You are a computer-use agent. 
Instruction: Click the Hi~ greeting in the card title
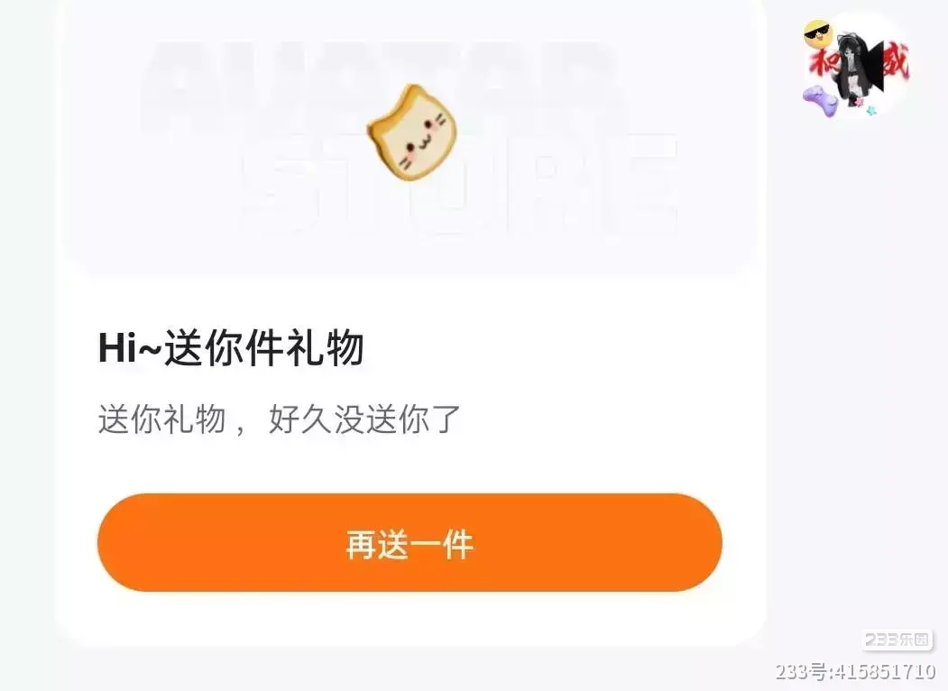click(130, 349)
